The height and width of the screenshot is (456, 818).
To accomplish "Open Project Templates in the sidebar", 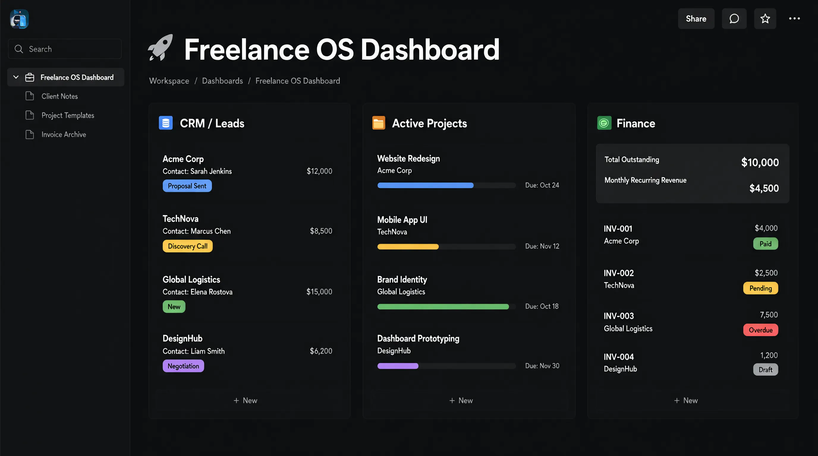I will click(68, 115).
